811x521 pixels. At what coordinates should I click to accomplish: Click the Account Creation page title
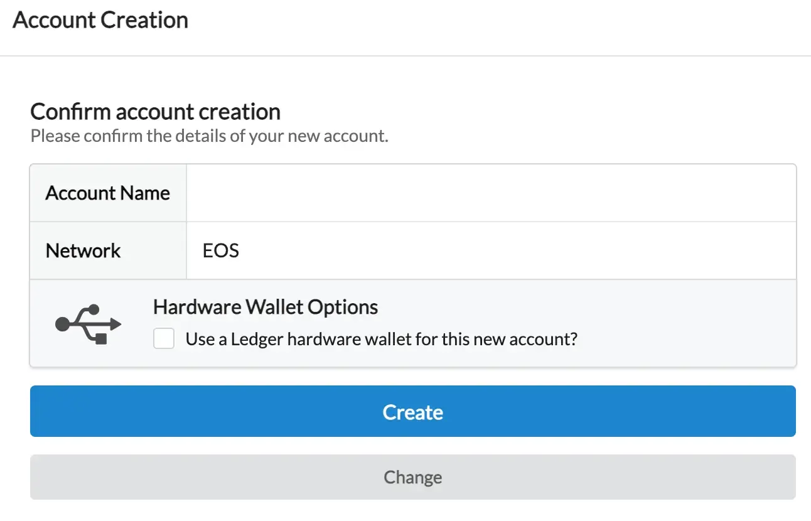click(100, 19)
